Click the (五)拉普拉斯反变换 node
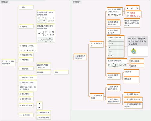This screenshot has height=121, width=151. pyautogui.click(x=117, y=63)
